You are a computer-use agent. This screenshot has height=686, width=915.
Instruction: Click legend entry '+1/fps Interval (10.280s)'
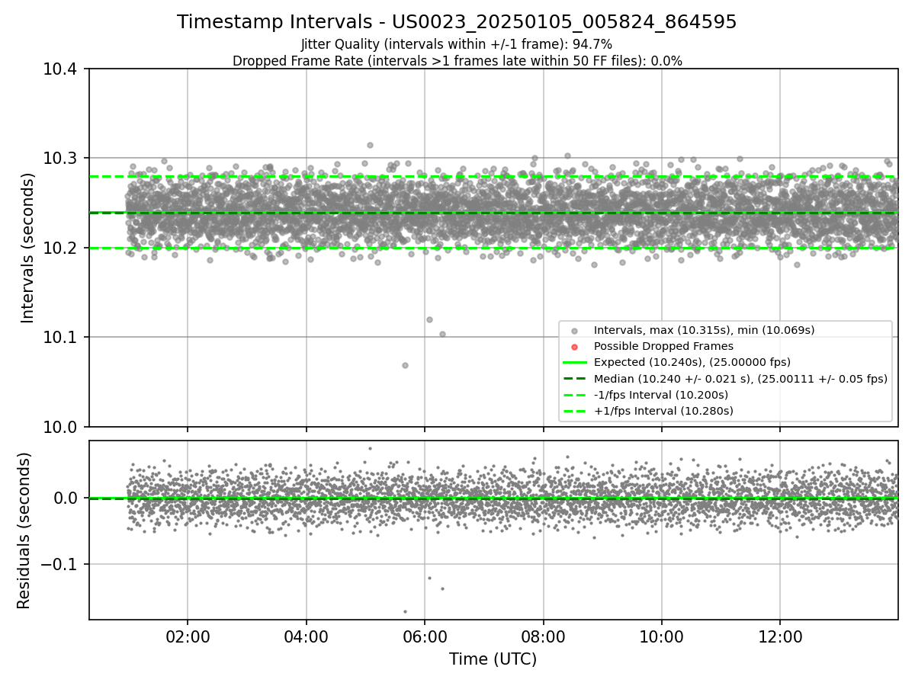pos(663,411)
